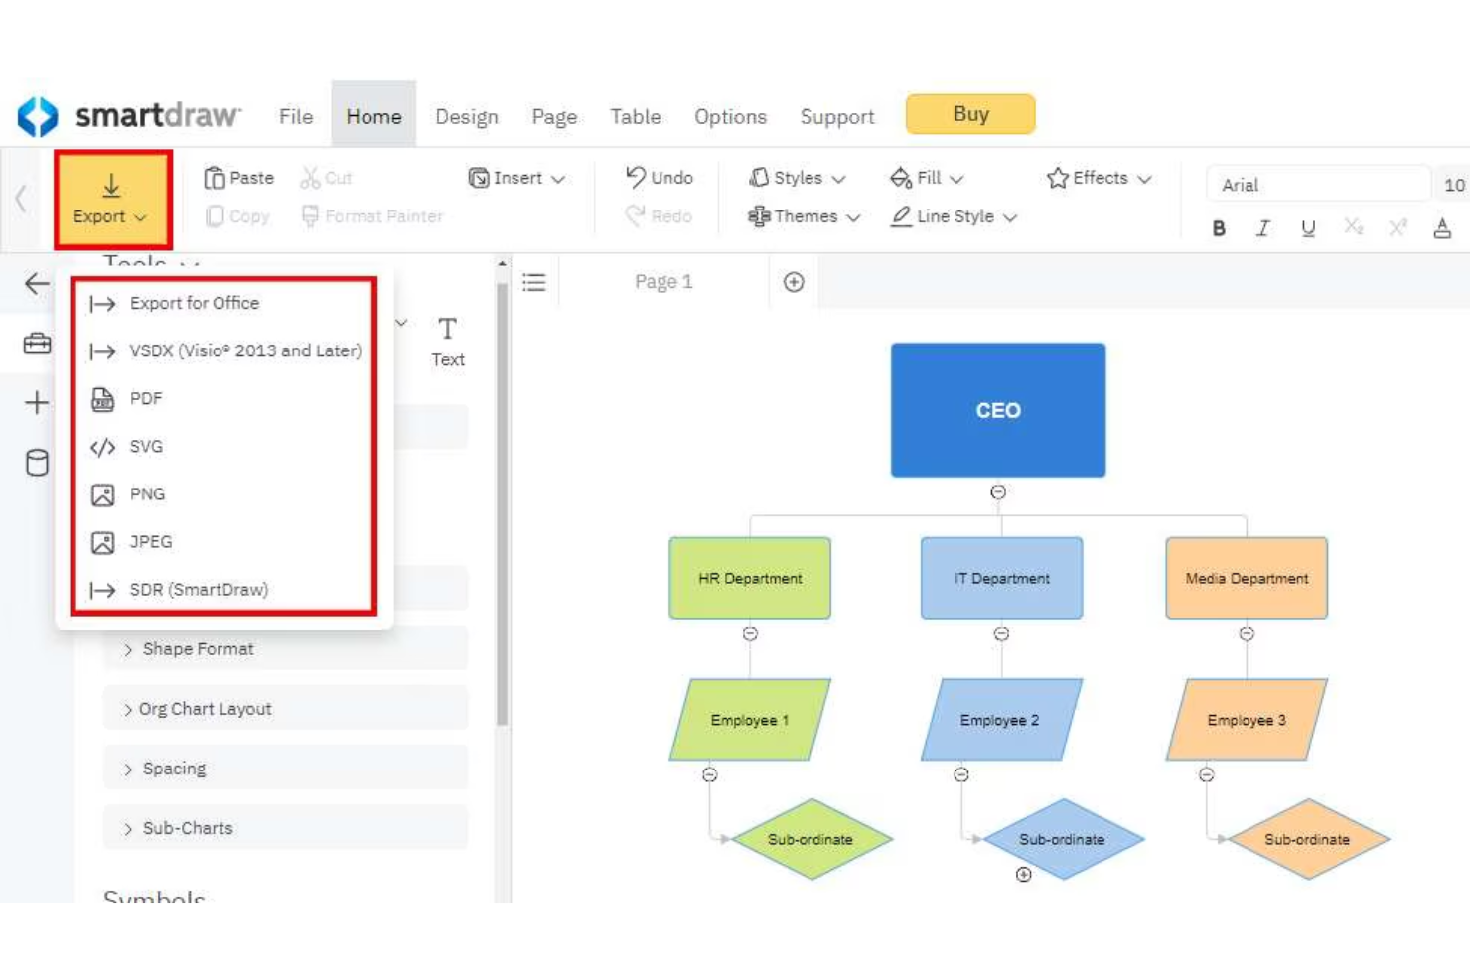Screen dimensions: 1470x980
Task: Switch to the Home tab
Action: point(373,115)
